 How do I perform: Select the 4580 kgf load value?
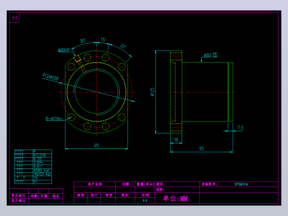tap(41, 170)
